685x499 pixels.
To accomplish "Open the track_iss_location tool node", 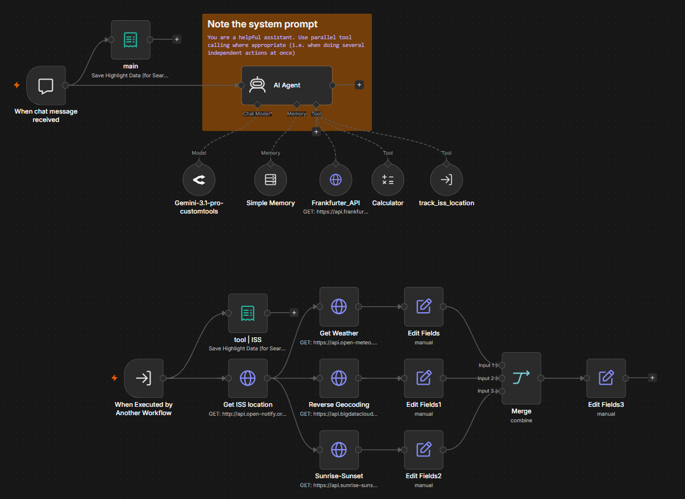I will 446,180.
